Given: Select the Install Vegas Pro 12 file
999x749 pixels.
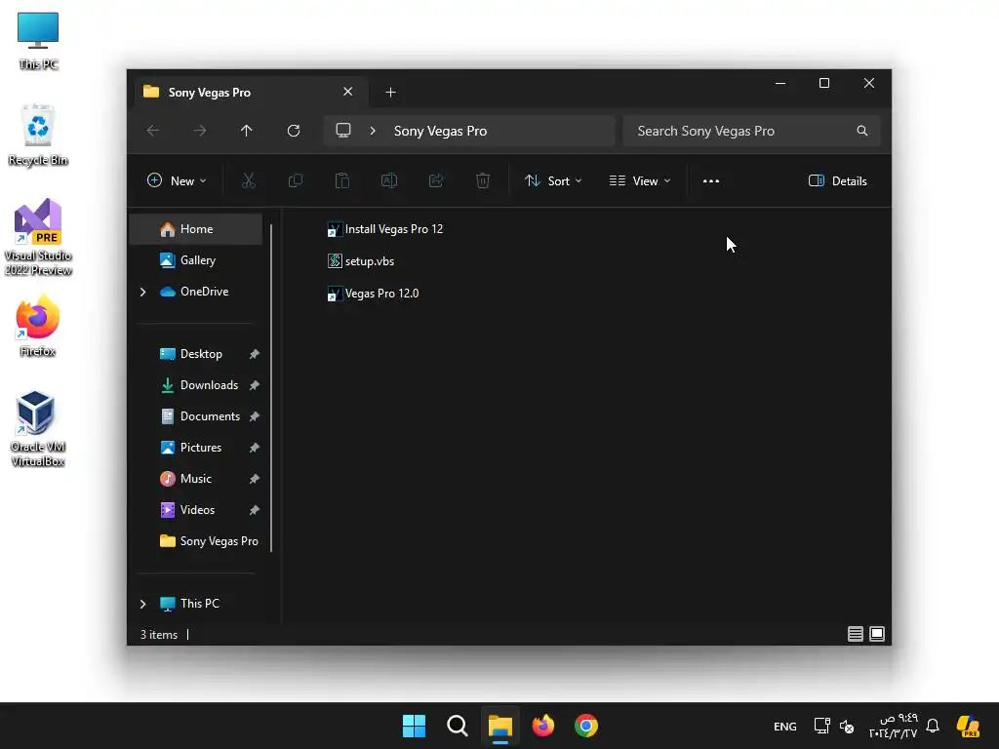Looking at the screenshot, I should coord(384,229).
